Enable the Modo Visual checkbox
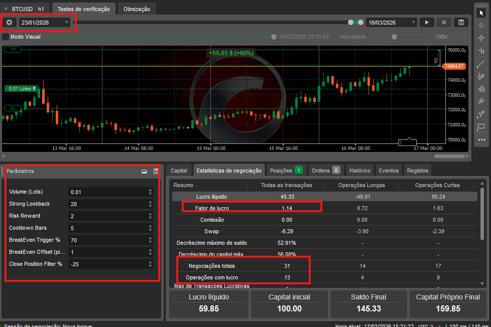Viewport: 491px width, 327px height. click(6, 37)
